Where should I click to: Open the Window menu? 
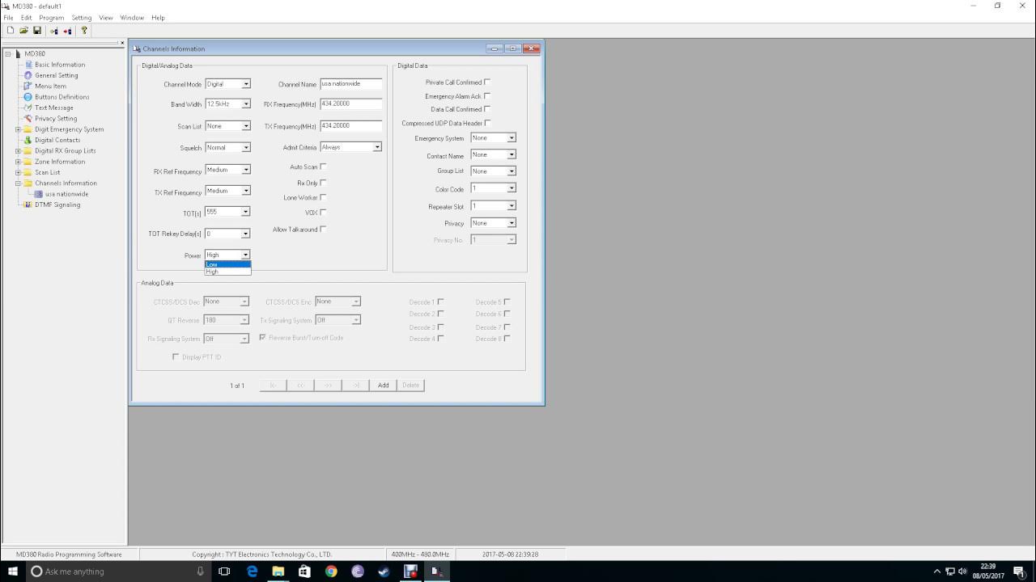click(x=132, y=18)
